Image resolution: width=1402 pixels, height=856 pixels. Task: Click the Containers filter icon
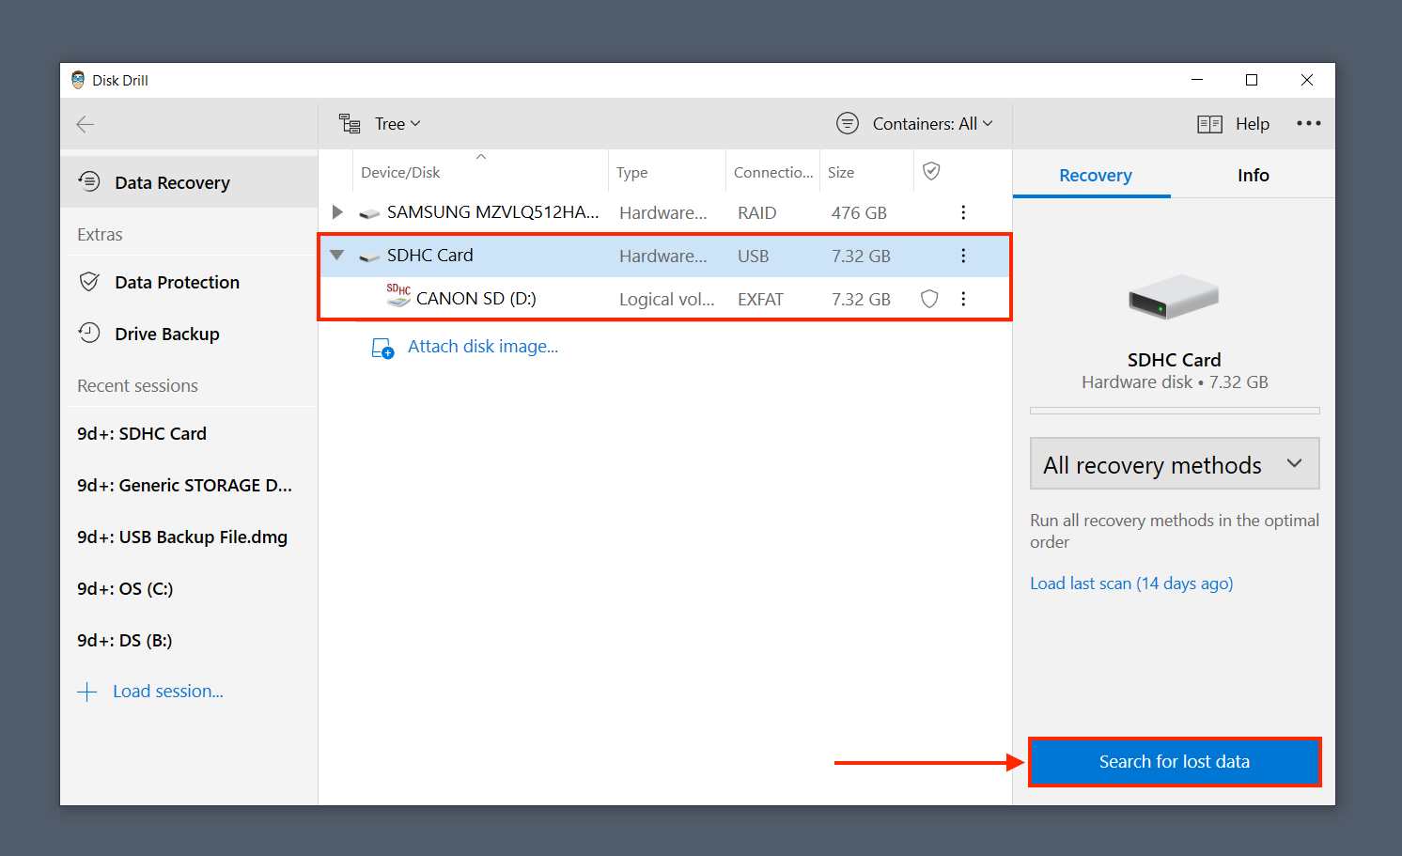(x=848, y=124)
